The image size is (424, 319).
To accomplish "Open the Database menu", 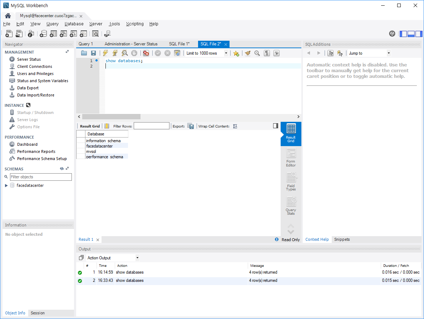I will click(74, 24).
